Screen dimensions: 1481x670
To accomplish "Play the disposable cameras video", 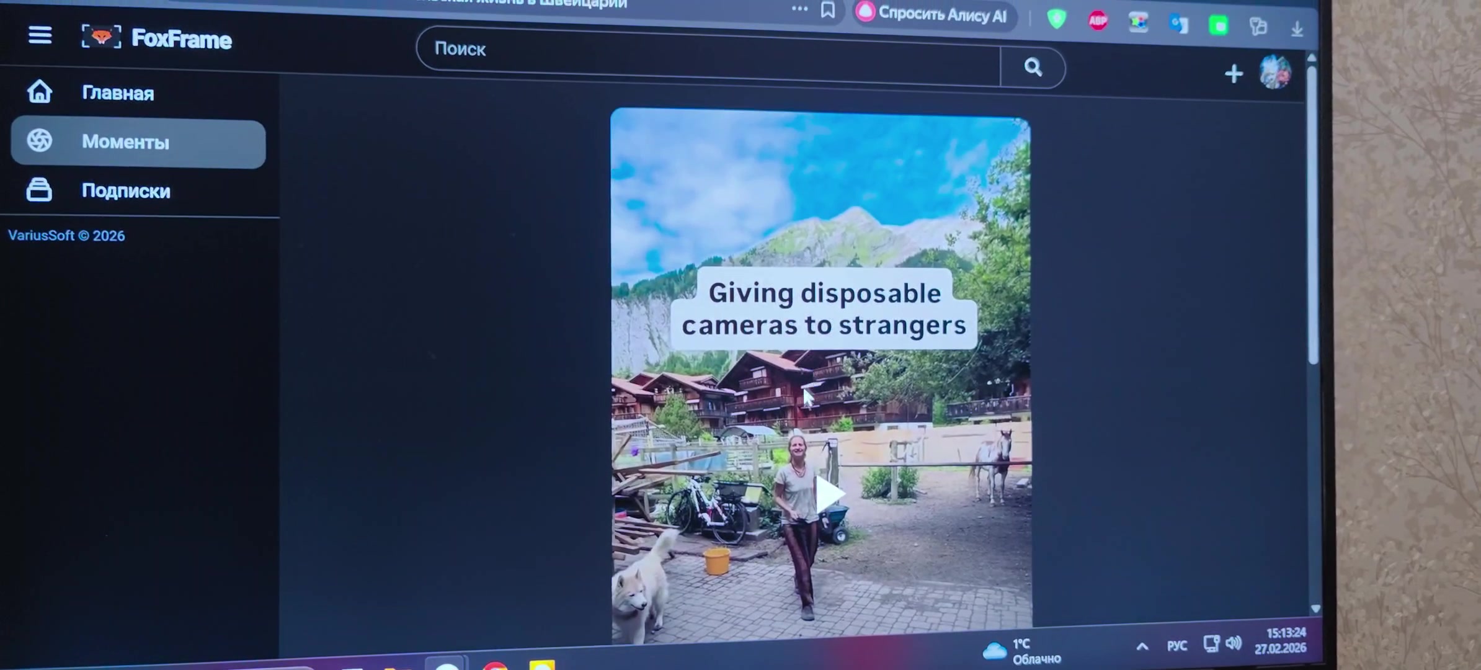I will pyautogui.click(x=827, y=494).
